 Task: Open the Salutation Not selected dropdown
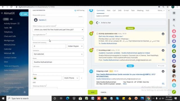(58, 54)
